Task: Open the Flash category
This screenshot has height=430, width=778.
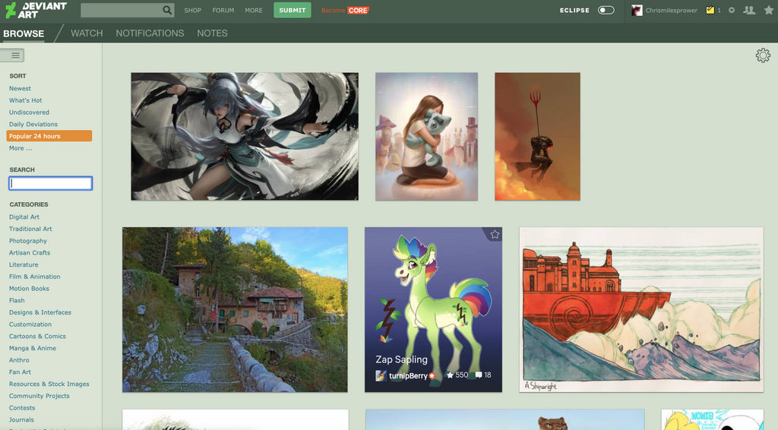Action: pyautogui.click(x=17, y=300)
